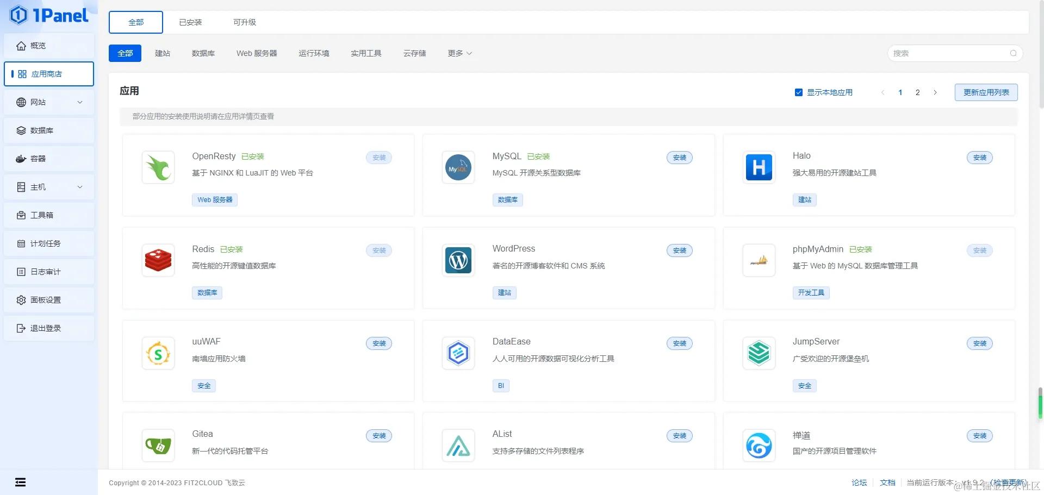The image size is (1044, 495).
Task: Open the AList app icon
Action: coord(458,446)
